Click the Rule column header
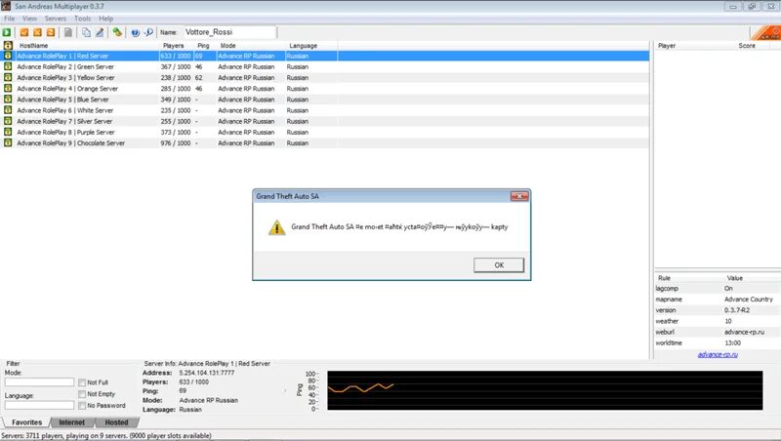This screenshot has width=781, height=441. 664,278
